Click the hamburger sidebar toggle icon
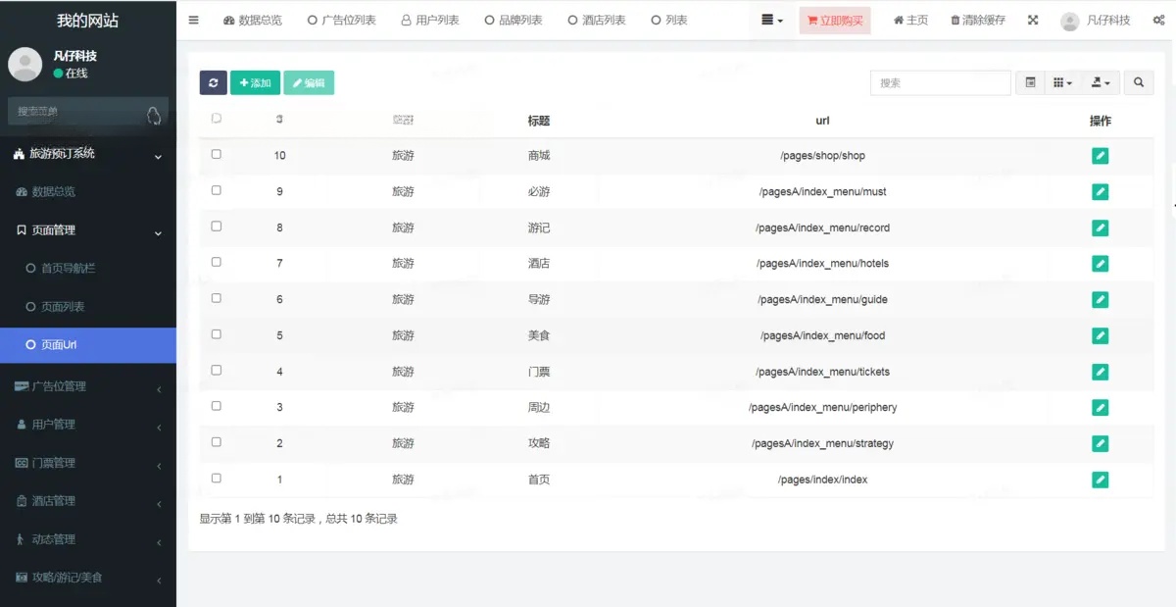Screen dimensions: 1176x607 (x=193, y=21)
